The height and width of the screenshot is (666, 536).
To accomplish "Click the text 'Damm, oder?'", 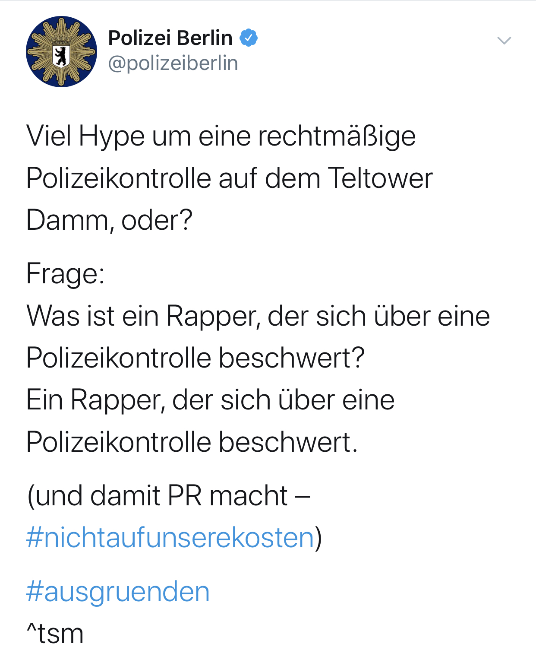I will (x=109, y=220).
